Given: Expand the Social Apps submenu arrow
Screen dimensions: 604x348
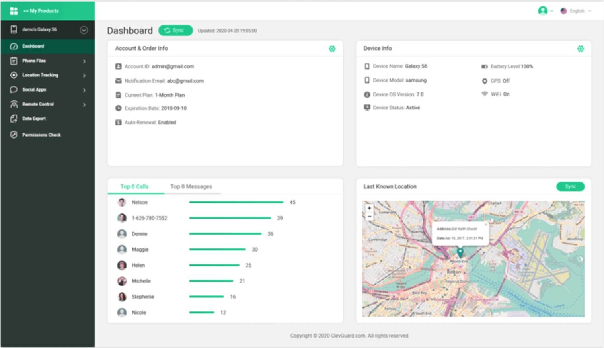Looking at the screenshot, I should (84, 90).
